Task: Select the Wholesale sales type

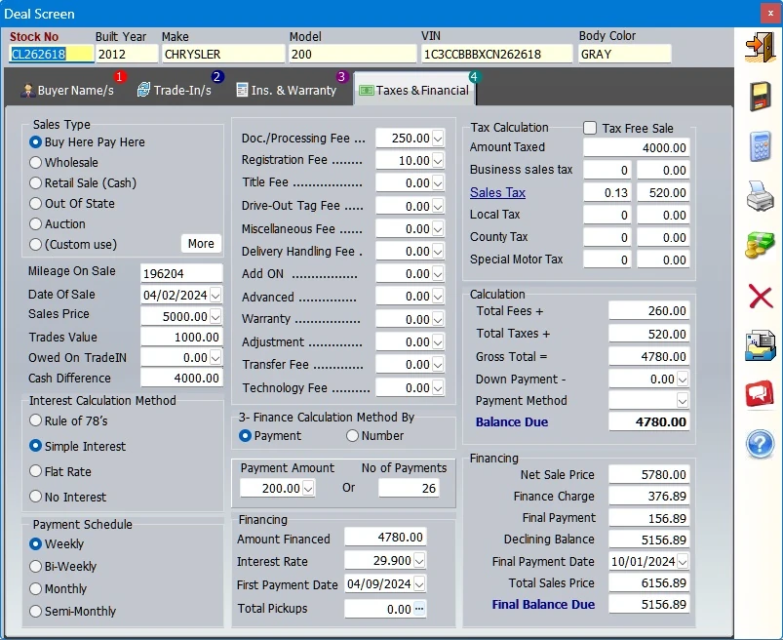Action: coord(36,163)
